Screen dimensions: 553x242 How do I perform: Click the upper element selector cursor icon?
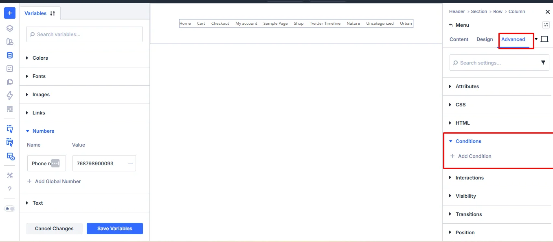(x=10, y=129)
